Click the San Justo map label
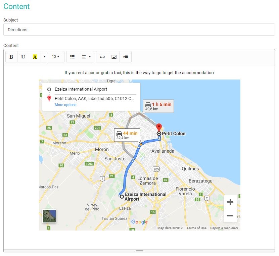 point(115,159)
